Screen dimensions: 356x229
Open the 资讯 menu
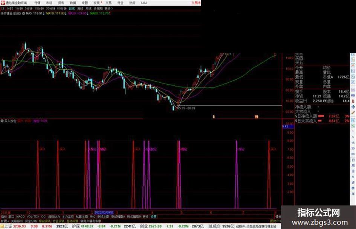click(x=61, y=3)
